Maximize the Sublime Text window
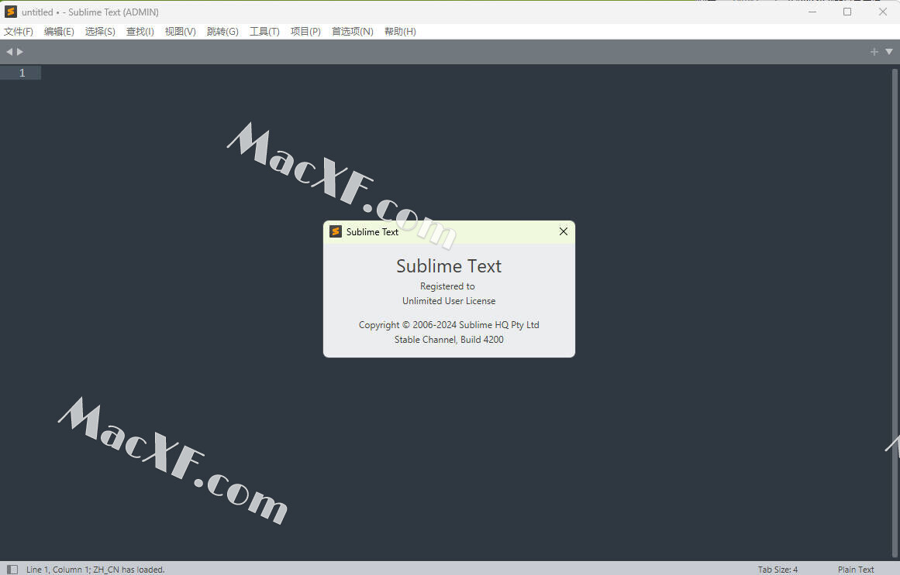 pyautogui.click(x=847, y=12)
